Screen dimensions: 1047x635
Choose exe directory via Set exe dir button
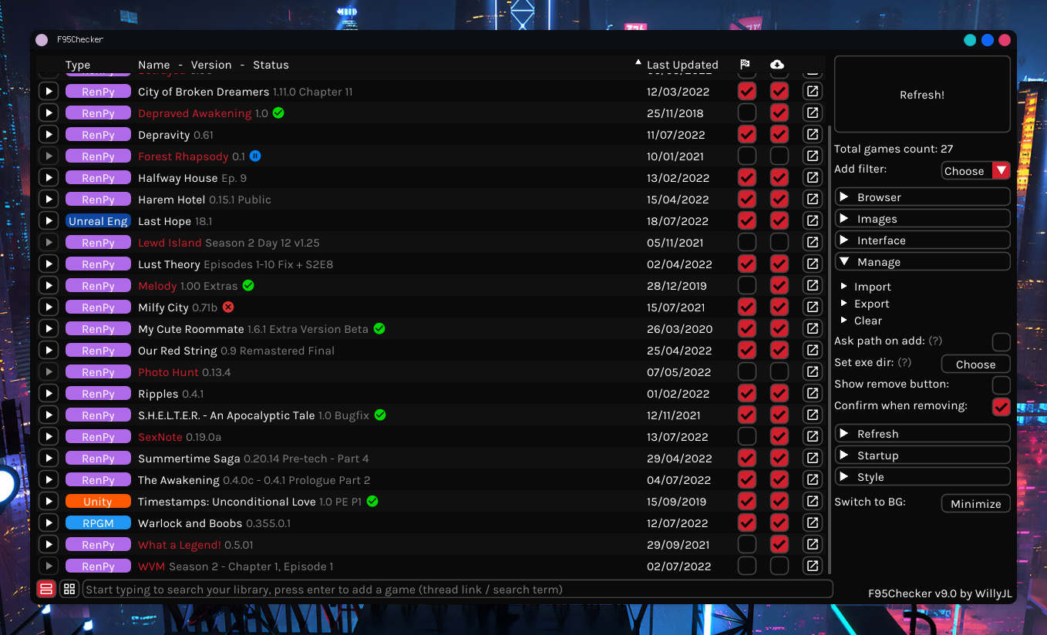(975, 365)
